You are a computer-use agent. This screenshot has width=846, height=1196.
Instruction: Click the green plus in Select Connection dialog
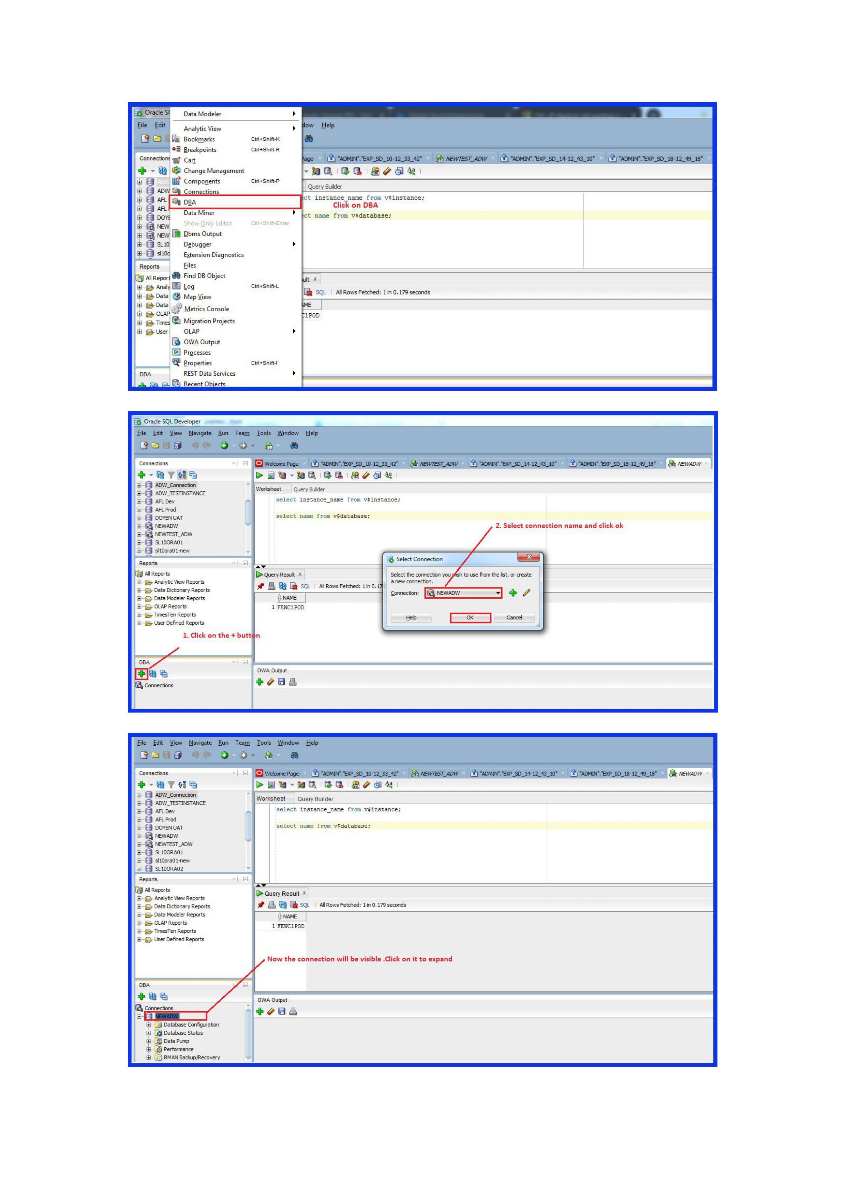click(x=513, y=593)
